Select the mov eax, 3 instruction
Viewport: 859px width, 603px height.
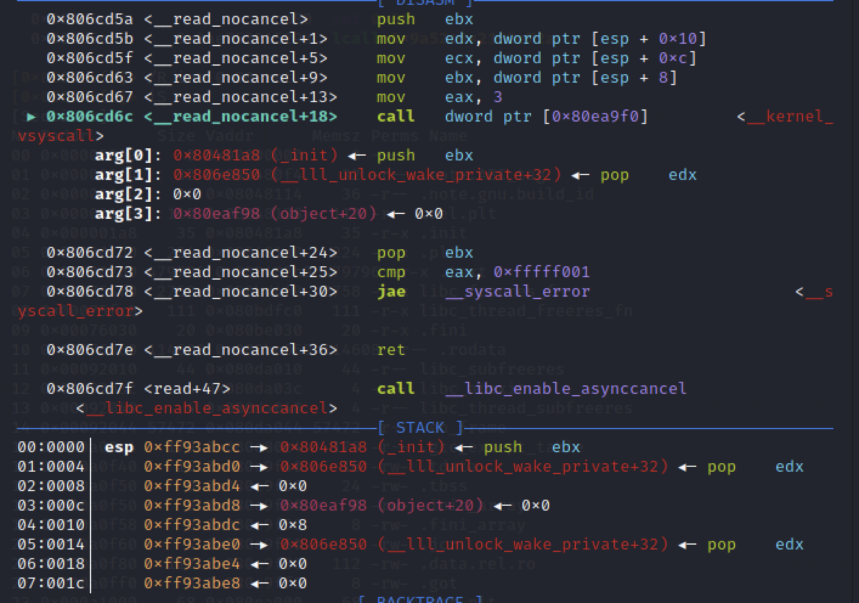point(440,97)
